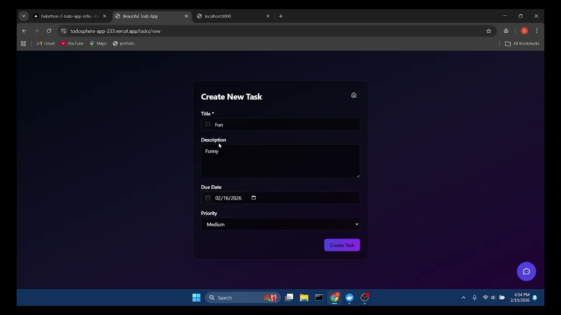Click the taskbar Search box

[242, 297]
